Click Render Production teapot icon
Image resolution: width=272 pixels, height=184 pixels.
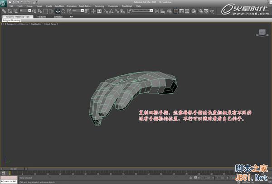212,11
